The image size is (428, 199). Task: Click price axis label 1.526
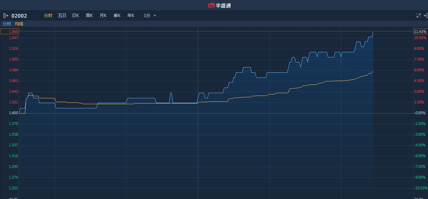[14, 48]
